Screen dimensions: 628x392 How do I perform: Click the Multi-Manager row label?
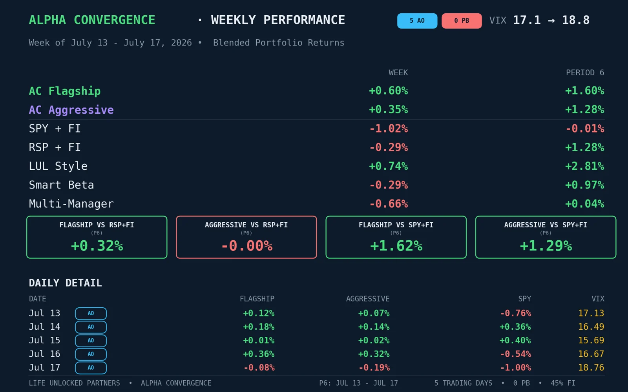point(71,204)
